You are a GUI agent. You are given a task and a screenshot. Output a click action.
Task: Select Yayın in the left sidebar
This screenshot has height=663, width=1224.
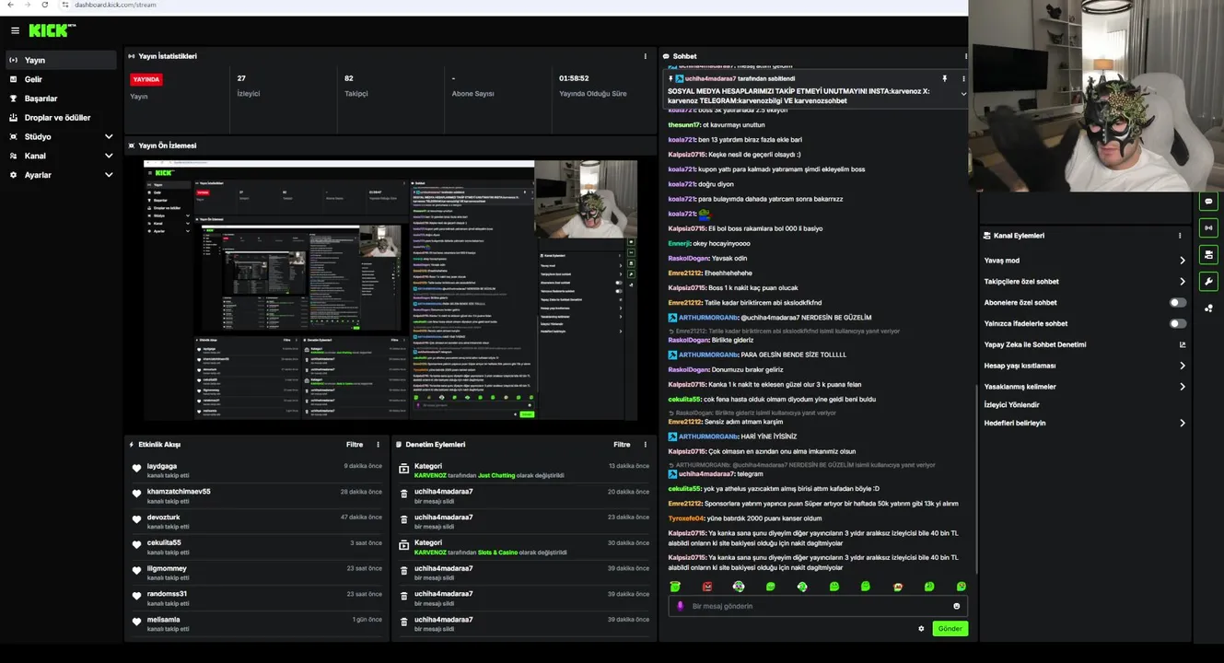pos(61,60)
